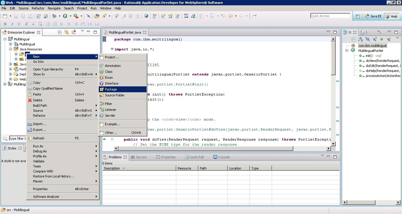Image resolution: width=402 pixels, height=214 pixels.
Task: Open the Refactor menu
Action: pos(38,8)
